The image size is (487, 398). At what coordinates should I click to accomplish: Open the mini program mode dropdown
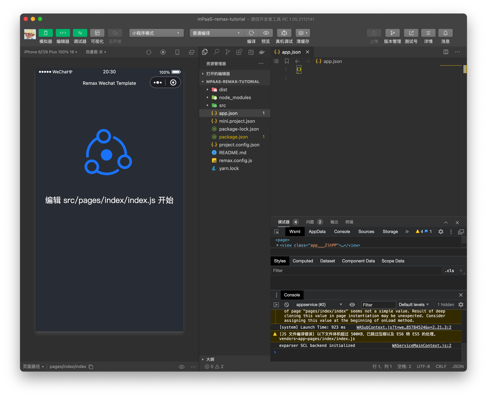click(x=156, y=33)
